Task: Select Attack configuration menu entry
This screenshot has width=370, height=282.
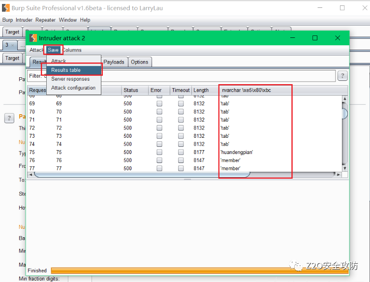Action: coord(74,88)
